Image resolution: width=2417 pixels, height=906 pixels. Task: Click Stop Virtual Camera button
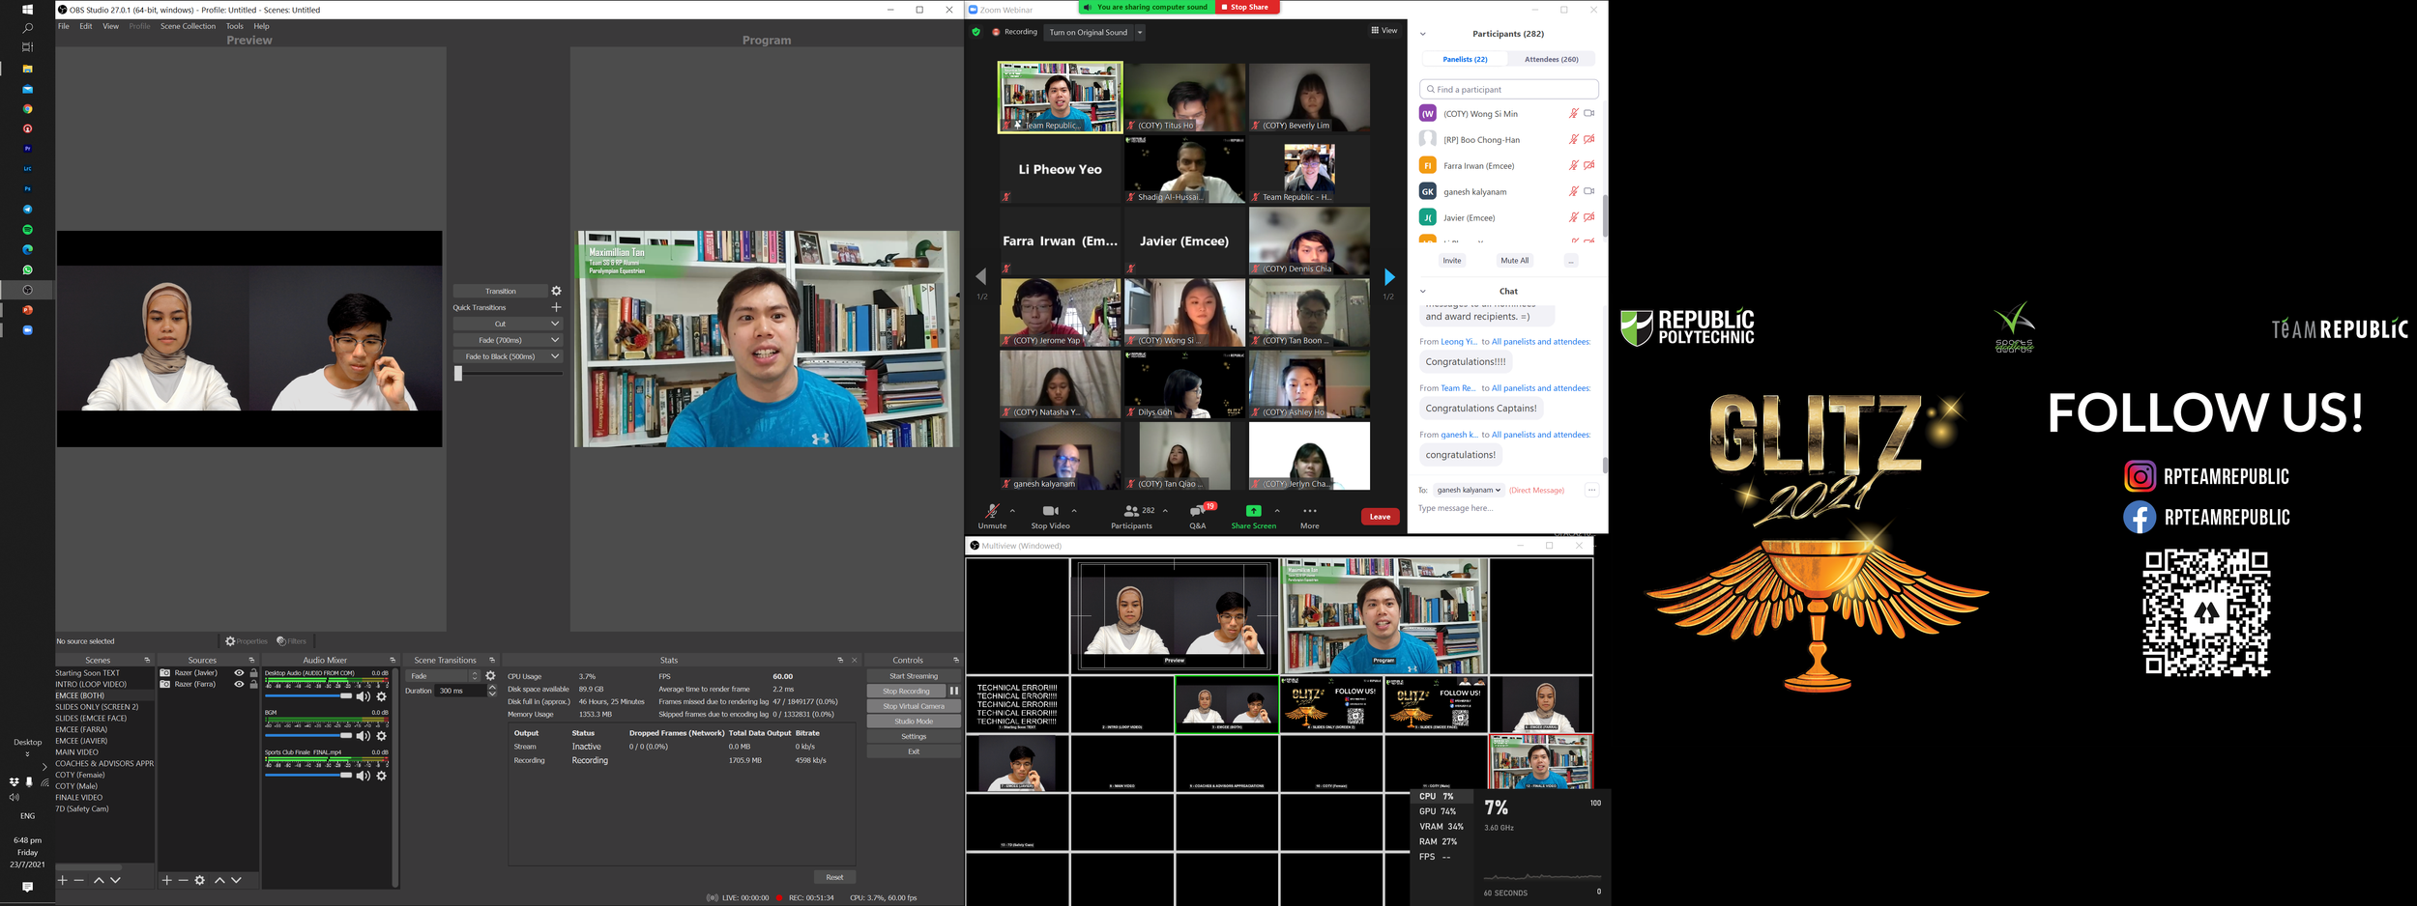914,706
